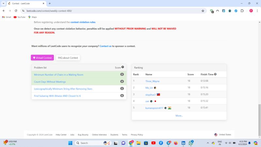Screen dimensions: 261x147
Task: Open a new browser tab
Action: click(x=50, y=4)
